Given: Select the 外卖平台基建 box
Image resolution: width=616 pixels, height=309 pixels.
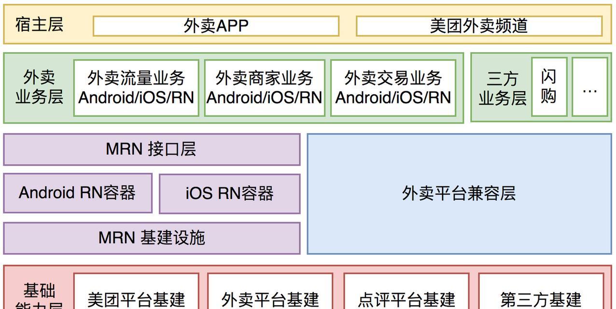Looking at the screenshot, I should pos(270,291).
